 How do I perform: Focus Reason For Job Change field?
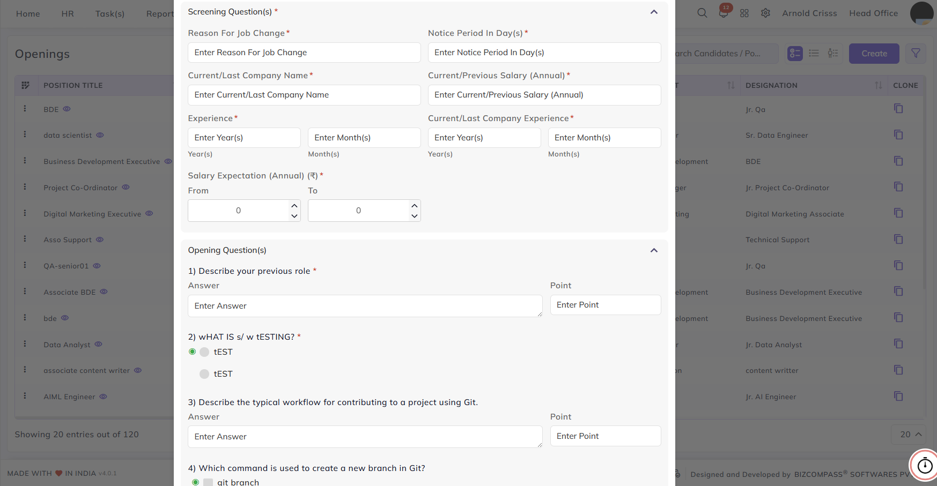click(304, 53)
